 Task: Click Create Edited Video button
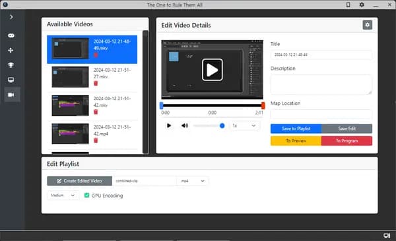(x=80, y=180)
